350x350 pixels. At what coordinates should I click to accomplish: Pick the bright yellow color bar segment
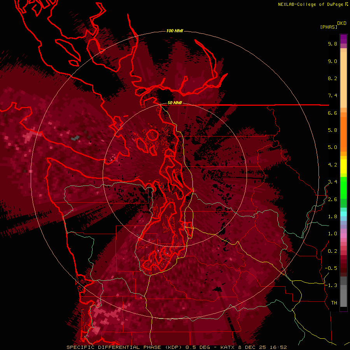[343, 166]
